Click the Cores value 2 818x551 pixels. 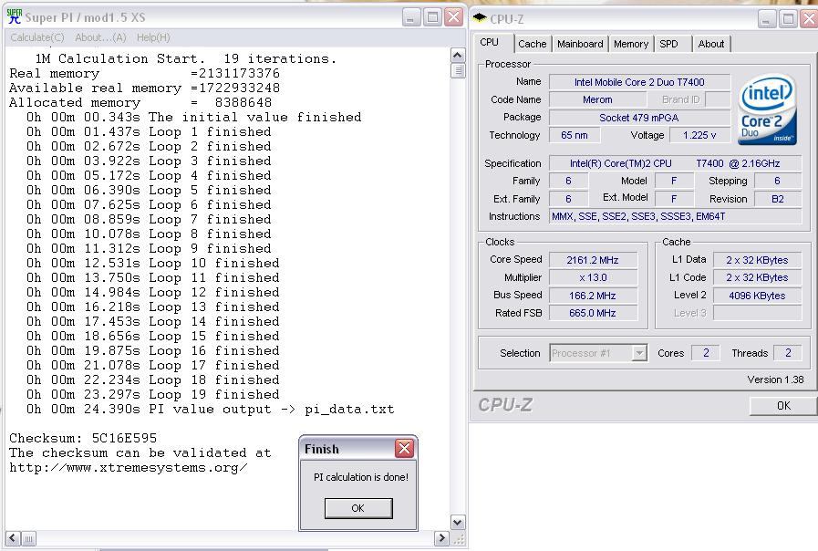(x=706, y=353)
